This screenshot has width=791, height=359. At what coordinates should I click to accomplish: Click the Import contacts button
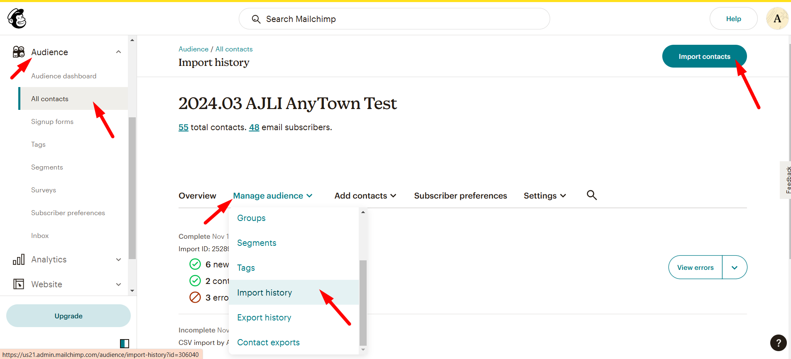[704, 56]
